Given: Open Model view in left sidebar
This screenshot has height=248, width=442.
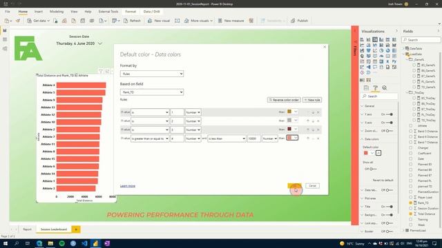Looking at the screenshot, I should (x=5, y=49).
